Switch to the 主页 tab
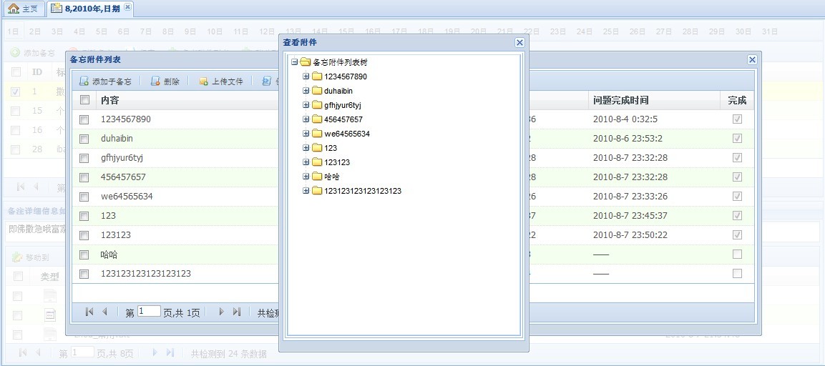 23,9
